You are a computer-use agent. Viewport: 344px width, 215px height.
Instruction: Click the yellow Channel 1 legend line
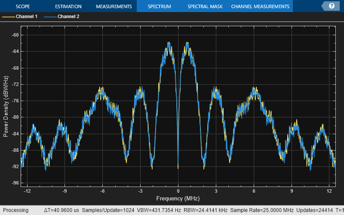(x=8, y=17)
